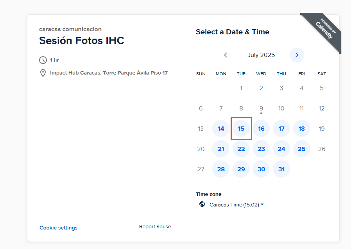Select July 31 date
Viewport: 351px width, 249px height.
tap(281, 169)
